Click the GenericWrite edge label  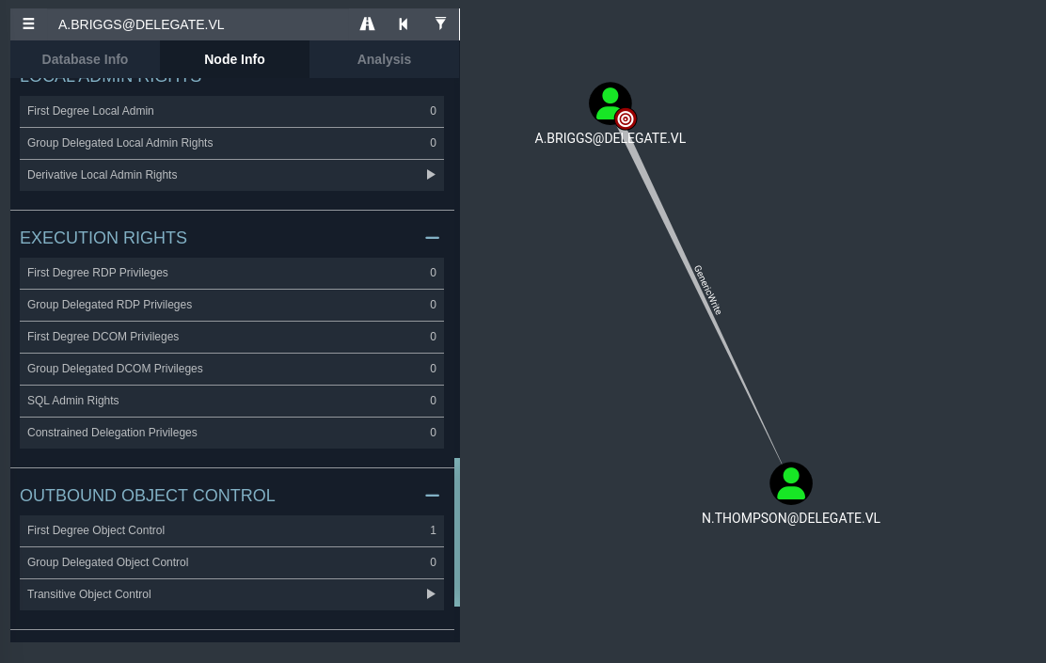[707, 290]
